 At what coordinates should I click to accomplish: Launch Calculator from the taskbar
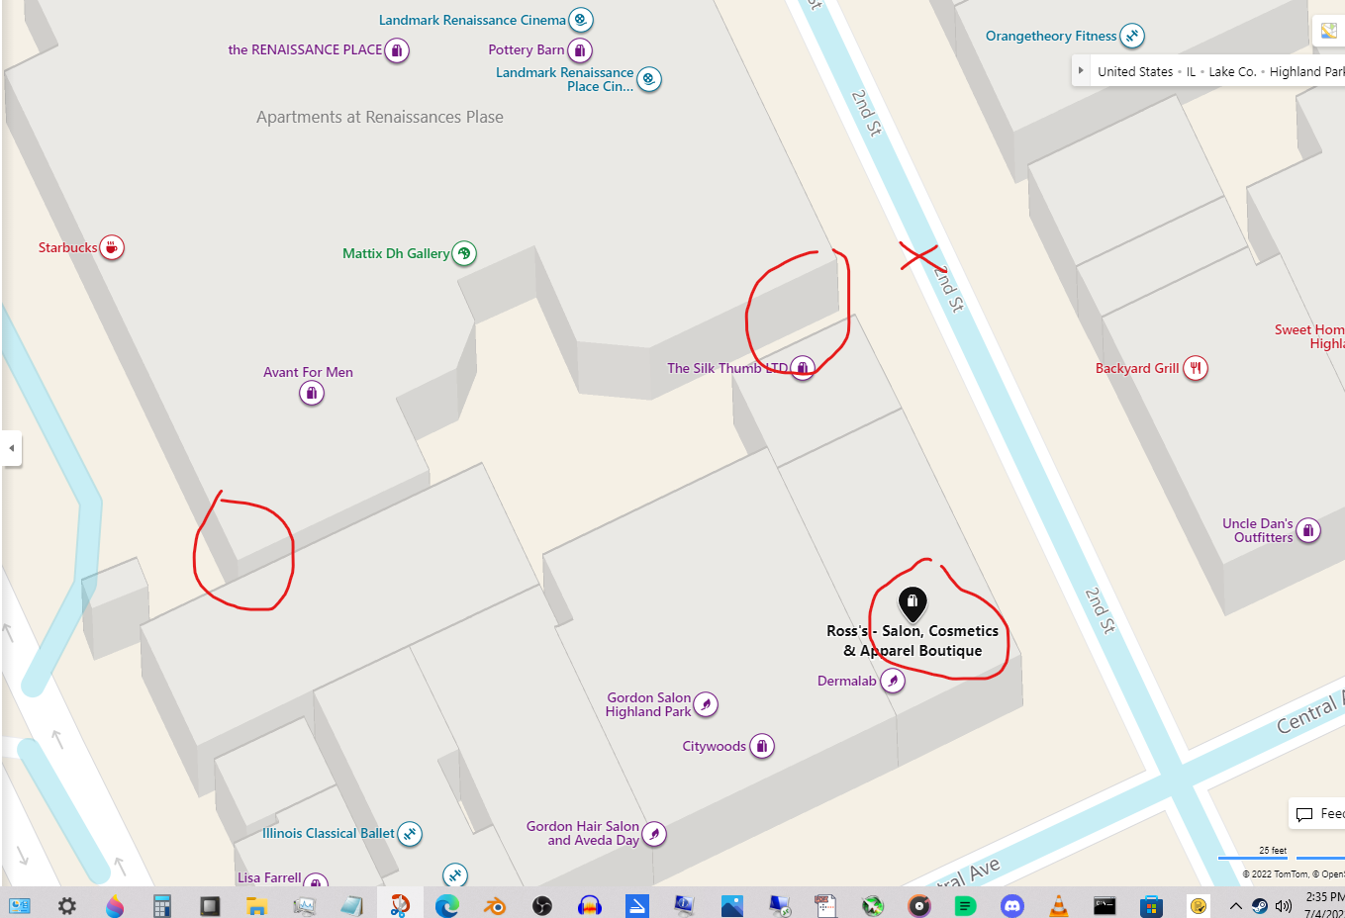pyautogui.click(x=161, y=905)
